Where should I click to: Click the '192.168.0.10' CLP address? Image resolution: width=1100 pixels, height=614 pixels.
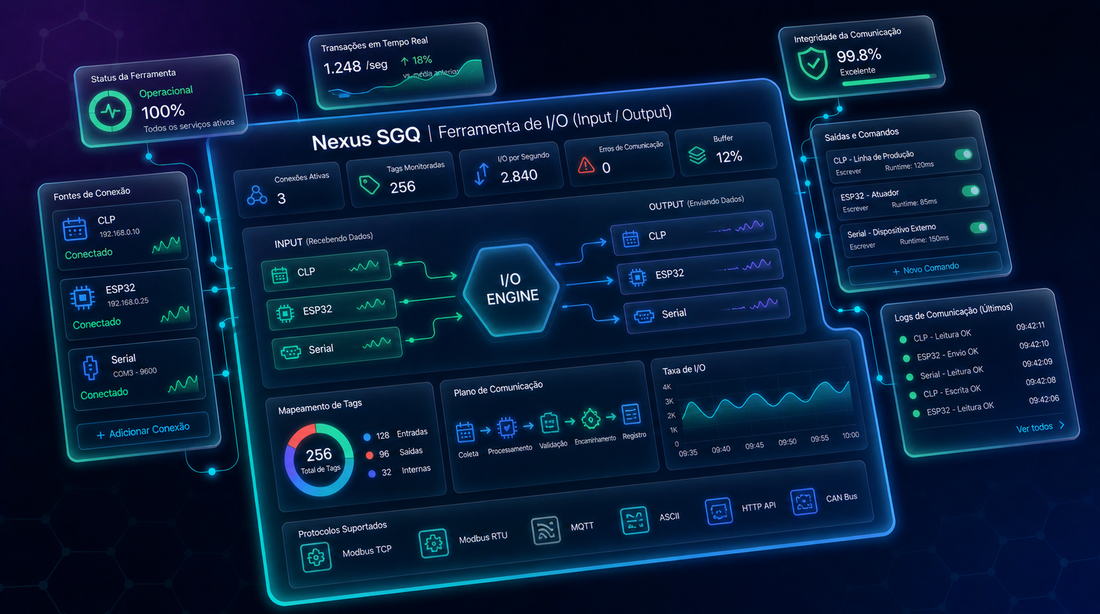(x=119, y=233)
